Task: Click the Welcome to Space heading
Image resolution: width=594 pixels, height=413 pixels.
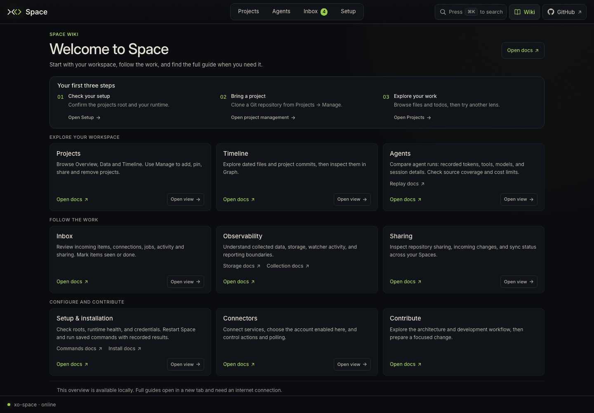Action: click(109, 49)
